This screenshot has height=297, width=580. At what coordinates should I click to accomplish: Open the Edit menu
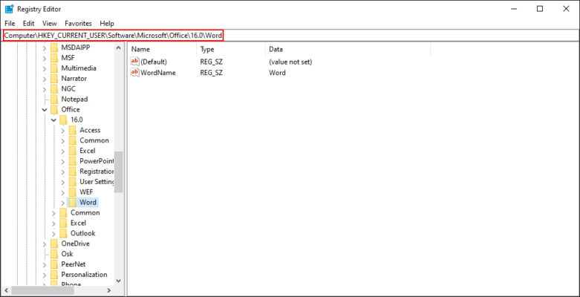(28, 23)
